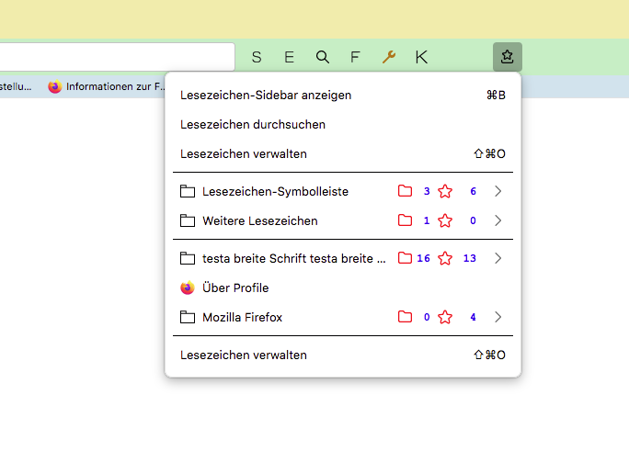The width and height of the screenshot is (629, 451).
Task: Open the Weitere Lesezeichen folder
Action: pos(260,220)
